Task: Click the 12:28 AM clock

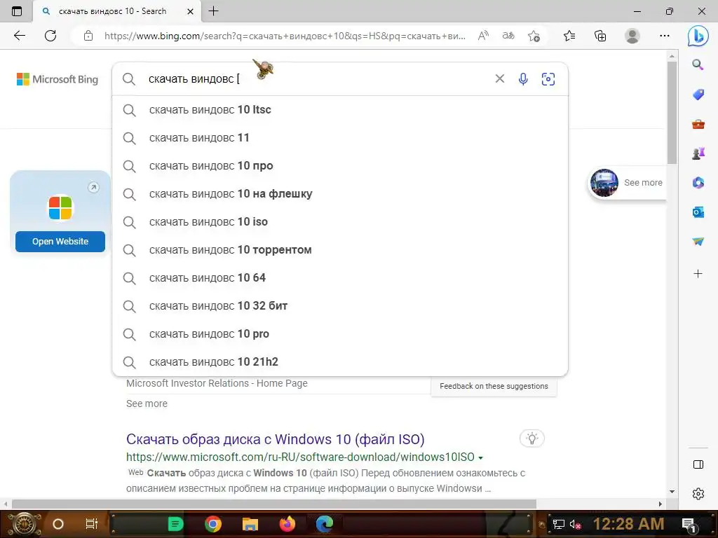Action: pyautogui.click(x=628, y=524)
